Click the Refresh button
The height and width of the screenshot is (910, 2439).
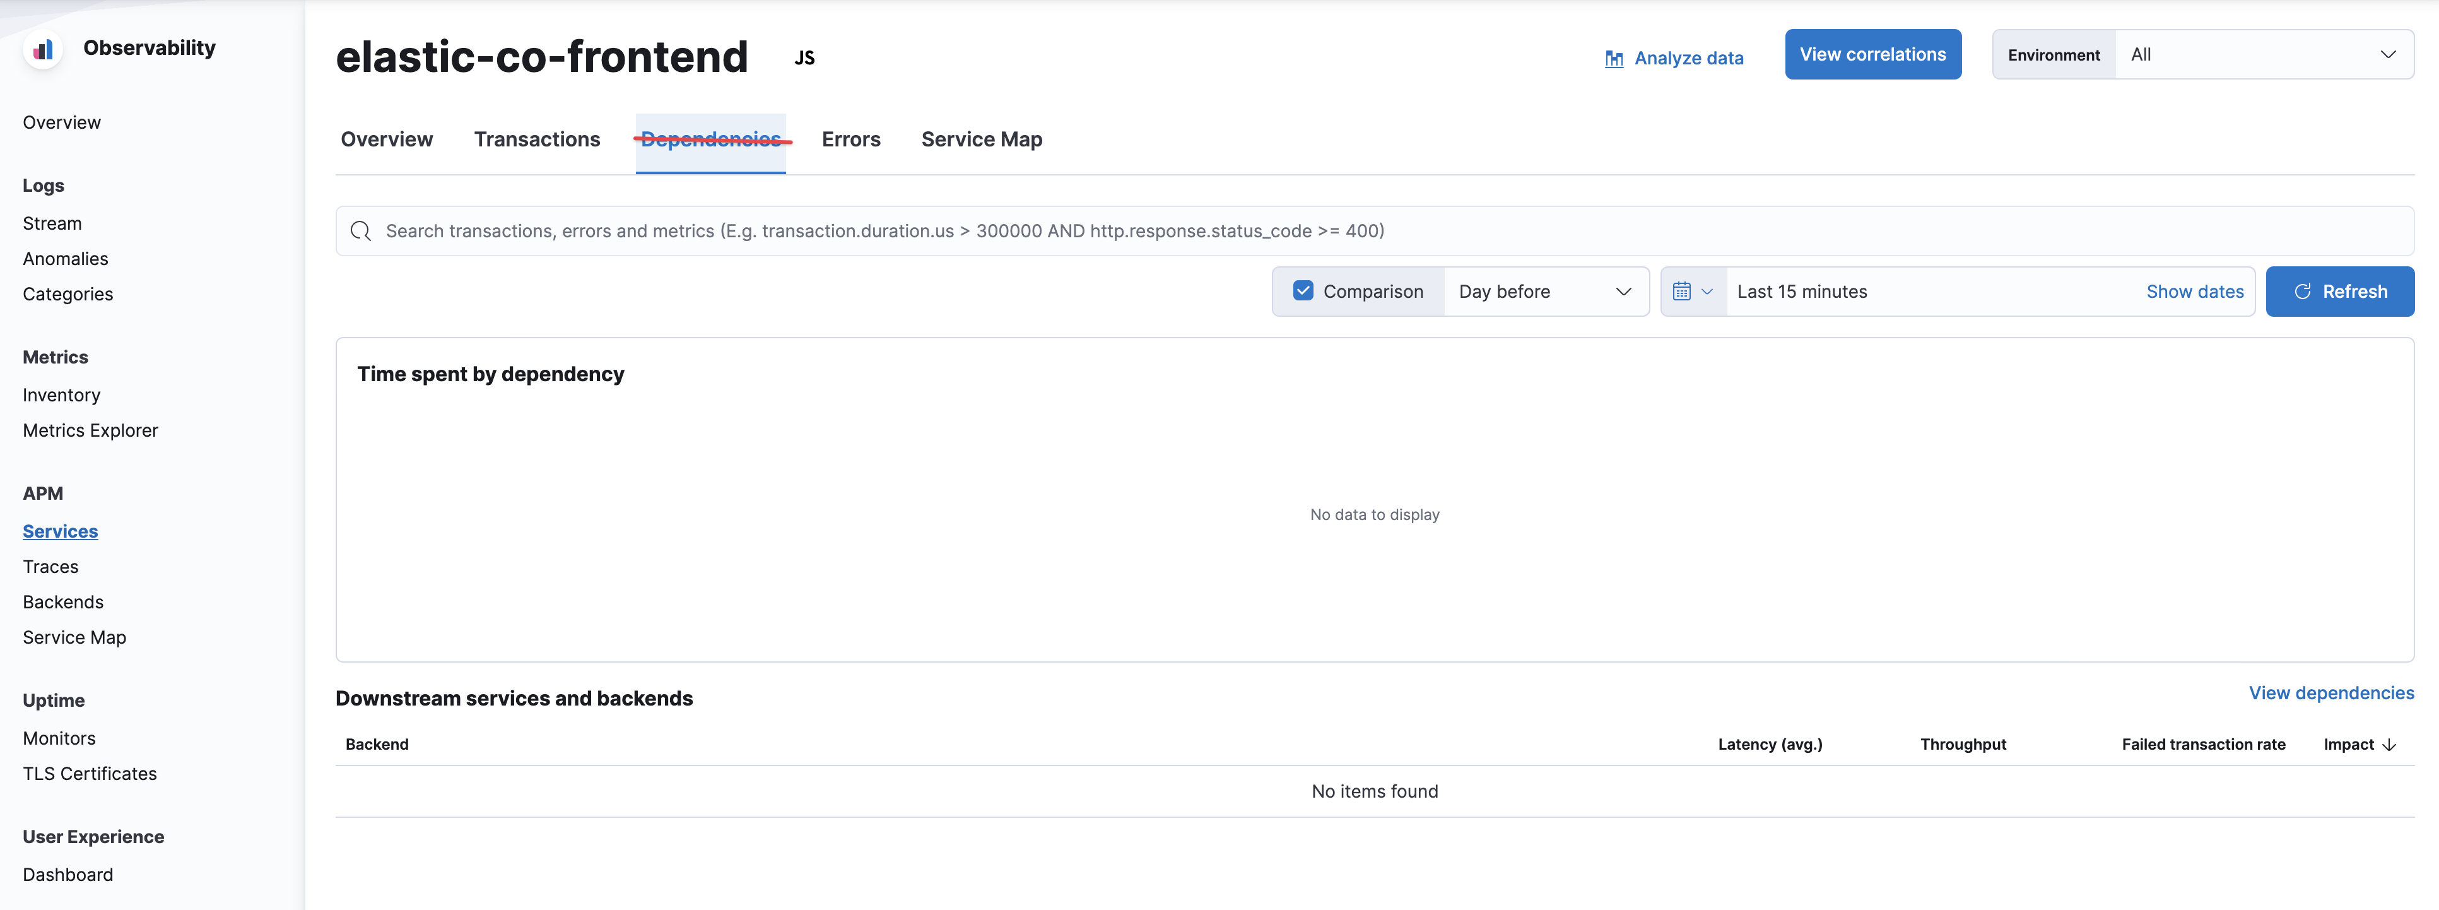click(x=2339, y=292)
